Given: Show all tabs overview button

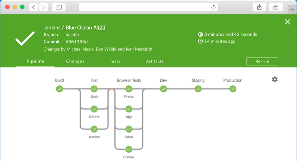Looking at the screenshot, I should coord(276,7).
